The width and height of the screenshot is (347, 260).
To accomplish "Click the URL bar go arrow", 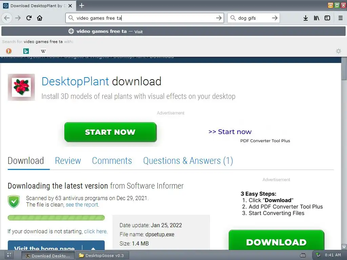I will coord(219,18).
